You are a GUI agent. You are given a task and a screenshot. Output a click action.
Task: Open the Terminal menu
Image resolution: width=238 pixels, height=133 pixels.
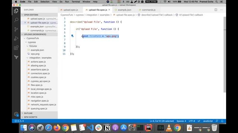click(x=76, y=1)
